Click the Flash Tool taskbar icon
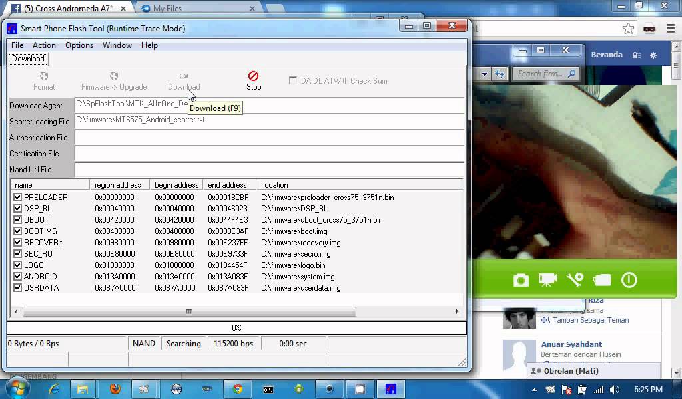 390,389
